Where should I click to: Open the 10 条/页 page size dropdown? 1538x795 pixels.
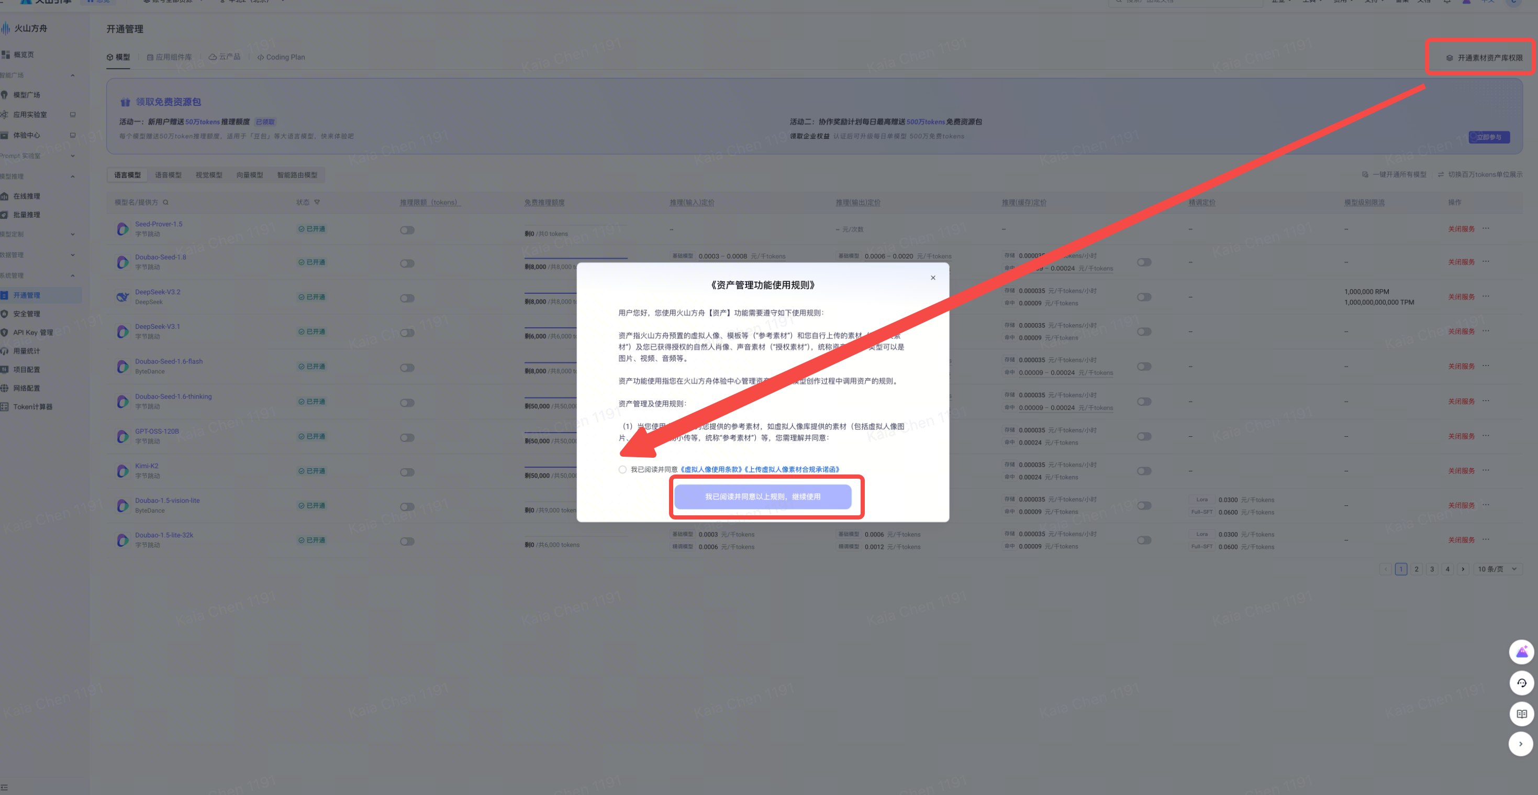(x=1497, y=569)
